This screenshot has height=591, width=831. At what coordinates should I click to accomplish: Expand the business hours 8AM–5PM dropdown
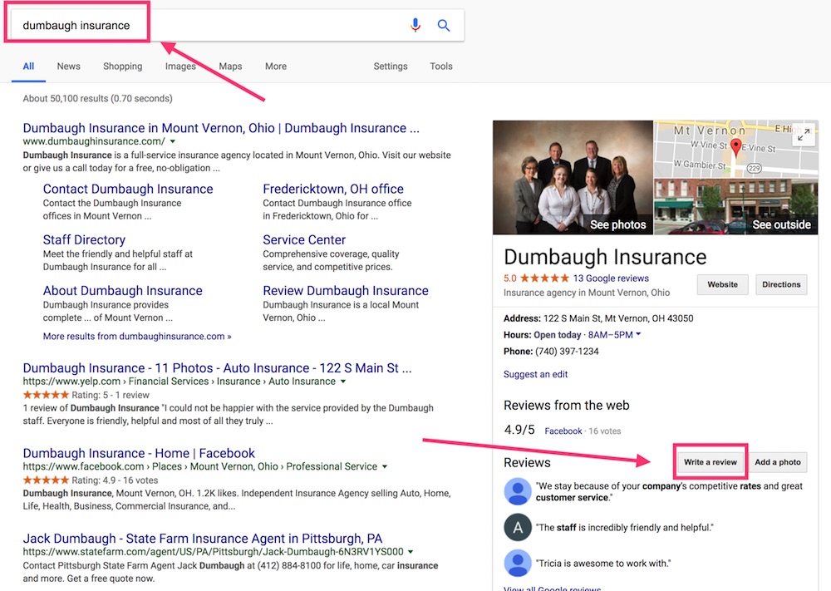(x=615, y=334)
